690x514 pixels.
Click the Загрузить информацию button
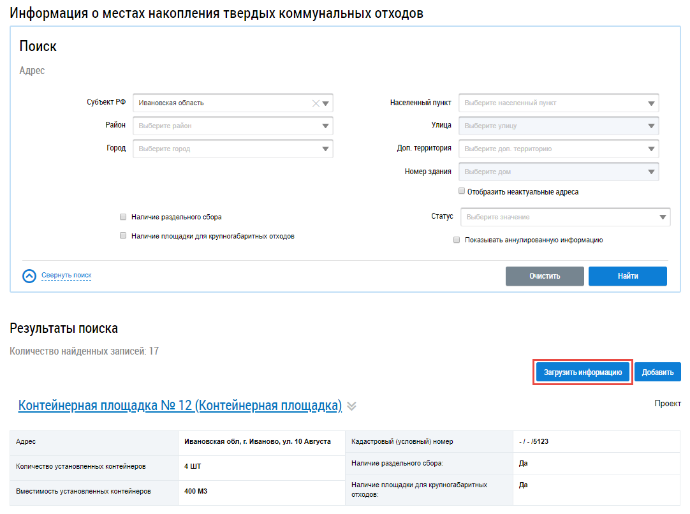coord(583,372)
